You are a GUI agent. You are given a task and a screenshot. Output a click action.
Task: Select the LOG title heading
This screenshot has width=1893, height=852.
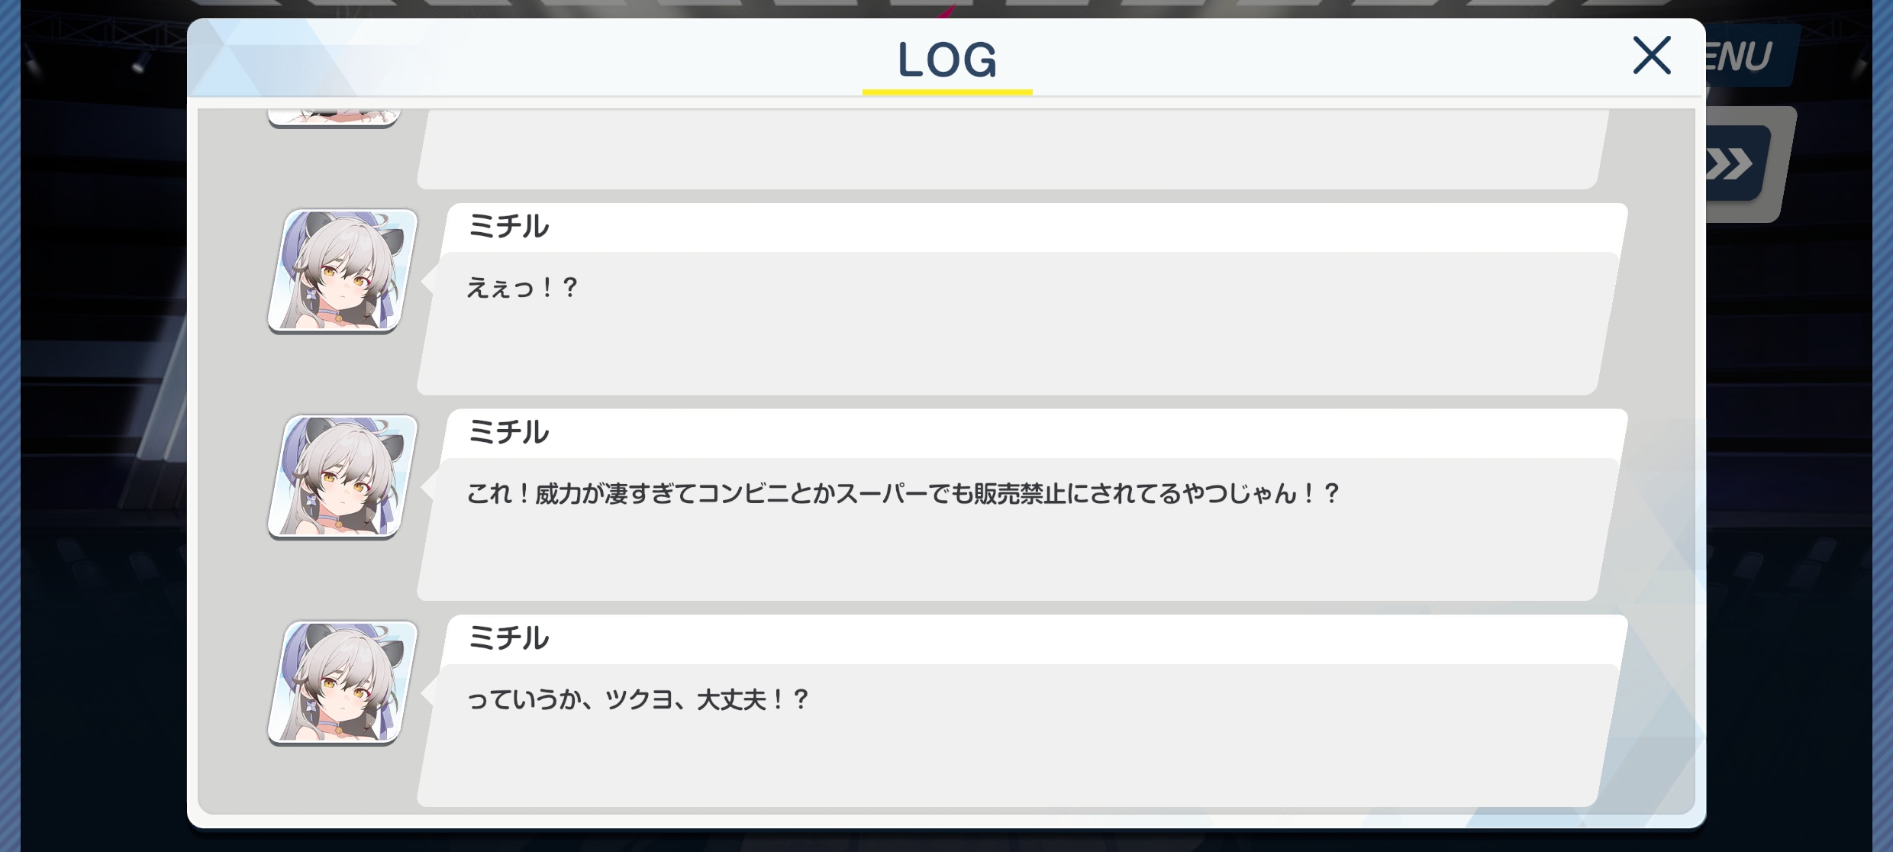947,59
